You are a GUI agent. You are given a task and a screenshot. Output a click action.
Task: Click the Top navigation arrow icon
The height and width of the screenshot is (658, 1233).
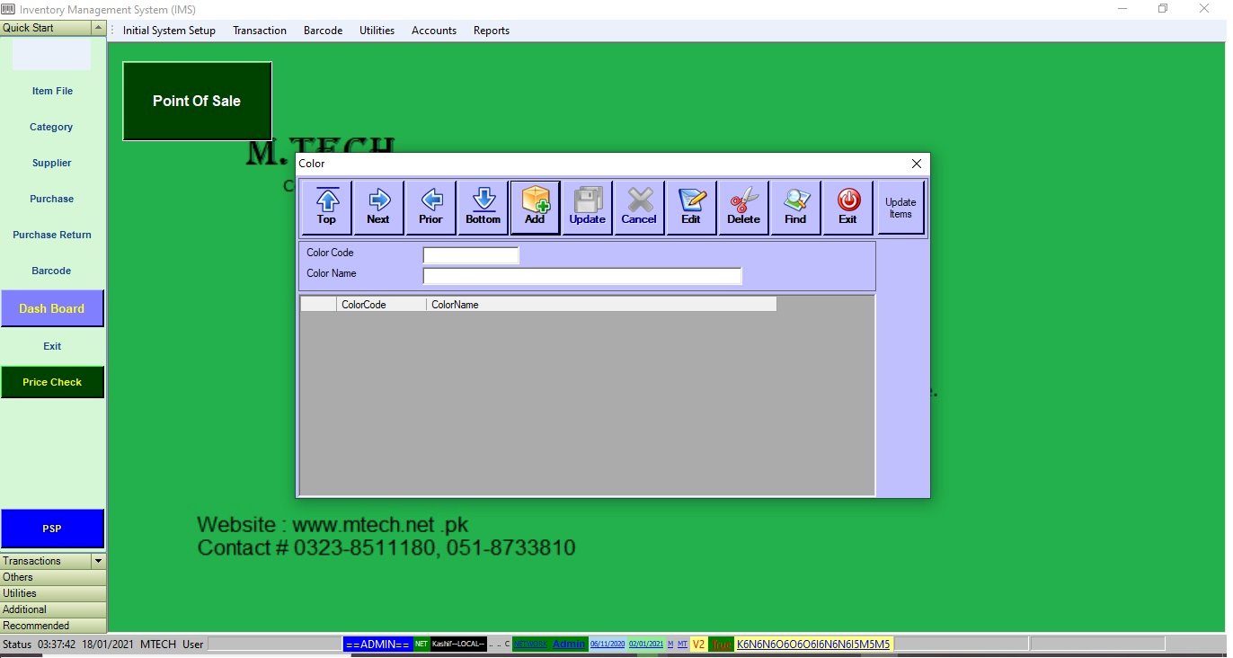coord(326,200)
